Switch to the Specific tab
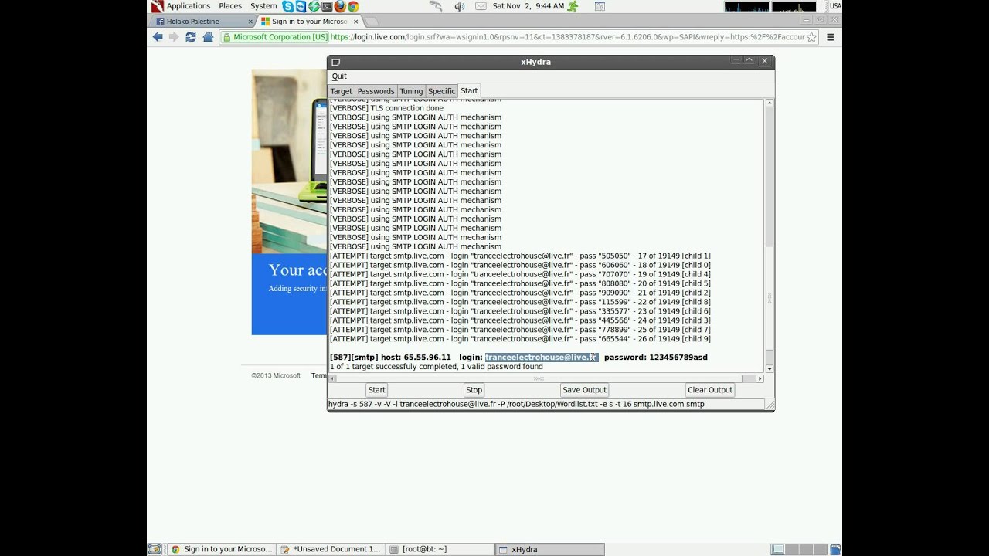The width and height of the screenshot is (989, 556). click(x=441, y=91)
